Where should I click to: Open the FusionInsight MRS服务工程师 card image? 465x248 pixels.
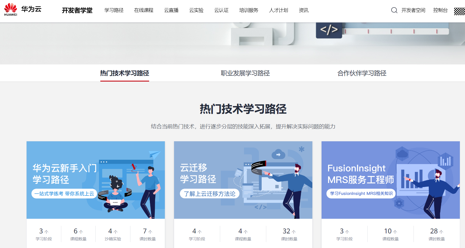coord(391,180)
